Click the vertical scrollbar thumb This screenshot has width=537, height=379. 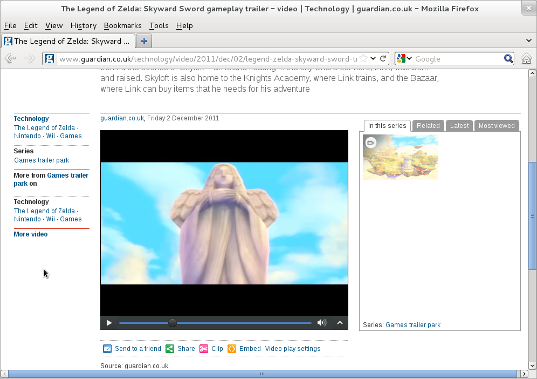coord(532,216)
